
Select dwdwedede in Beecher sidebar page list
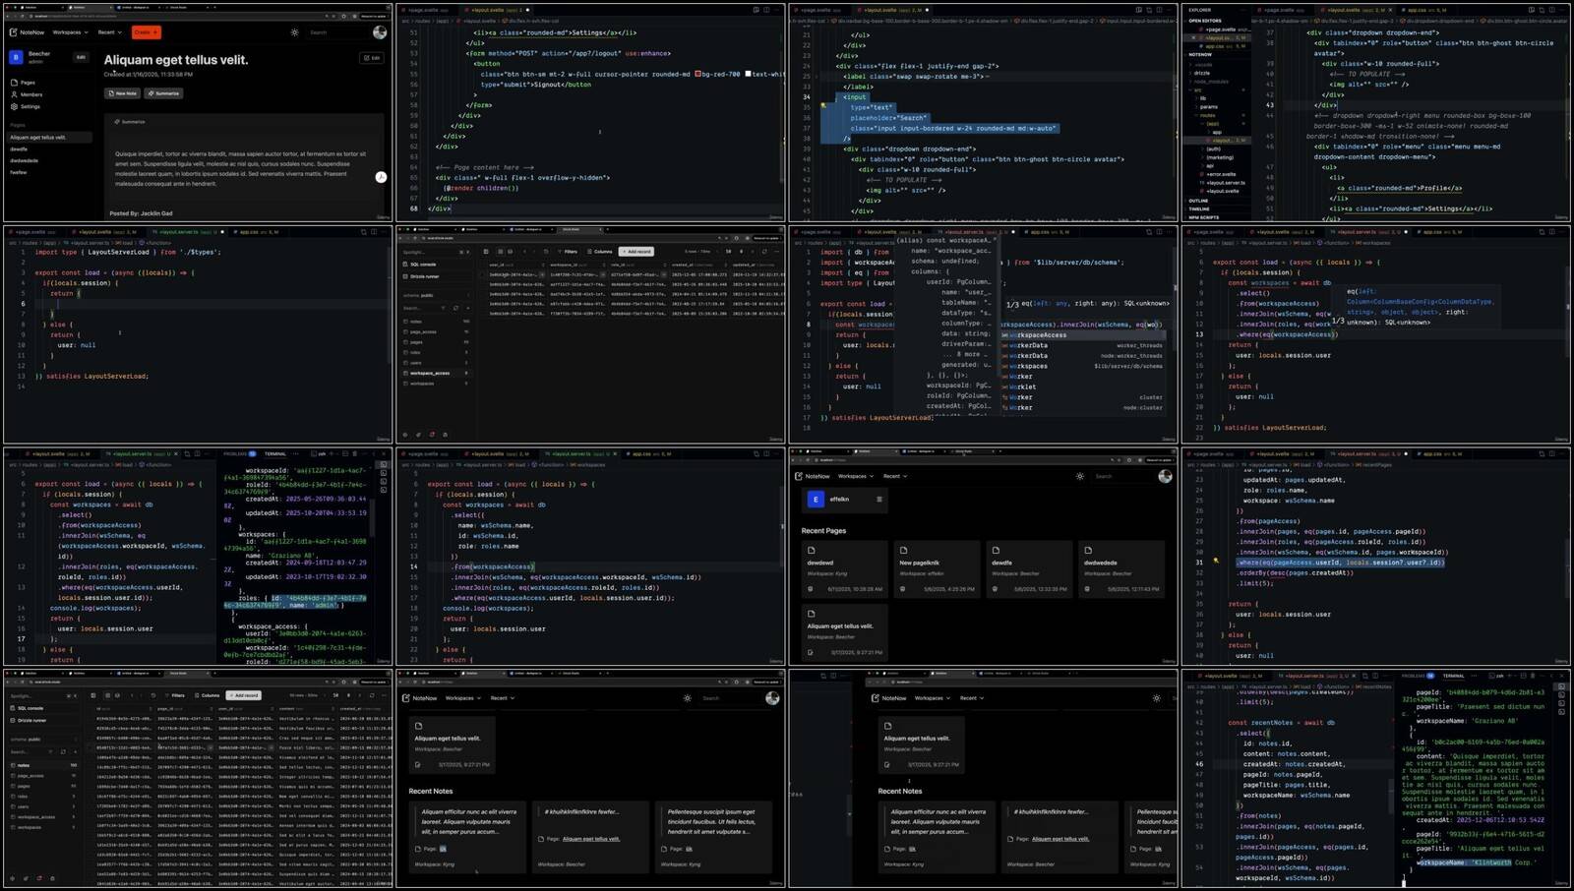[x=25, y=160]
